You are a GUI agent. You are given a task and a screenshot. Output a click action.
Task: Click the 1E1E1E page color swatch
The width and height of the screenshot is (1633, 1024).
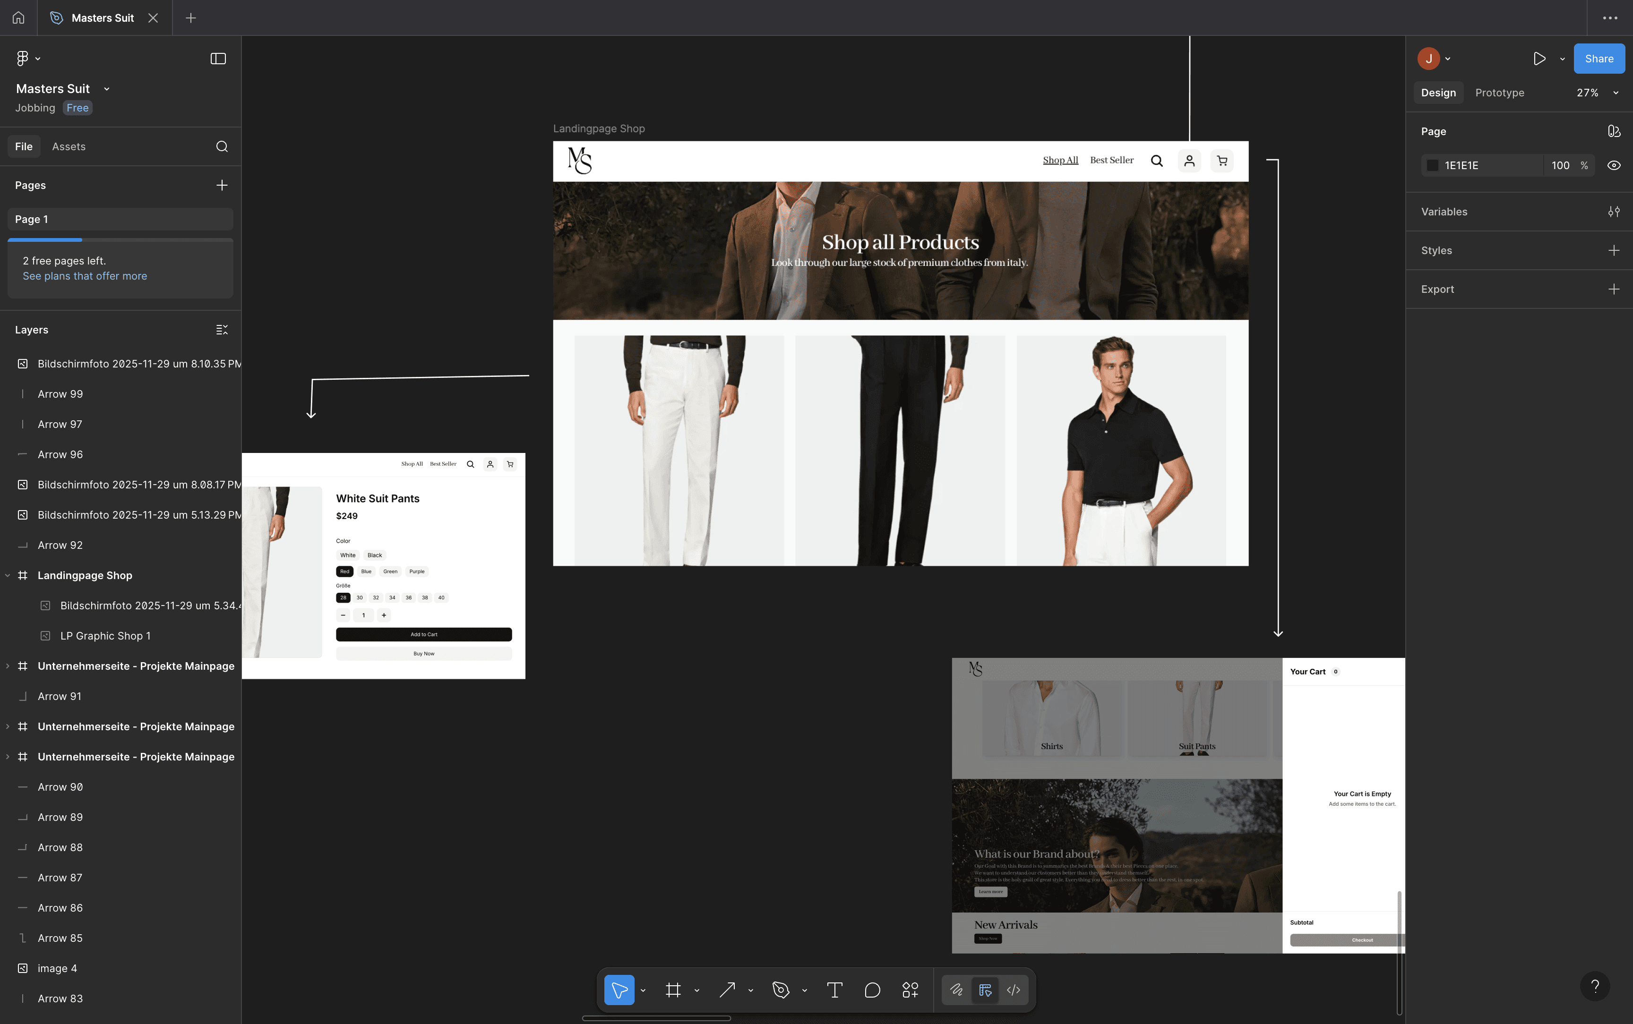1432,165
